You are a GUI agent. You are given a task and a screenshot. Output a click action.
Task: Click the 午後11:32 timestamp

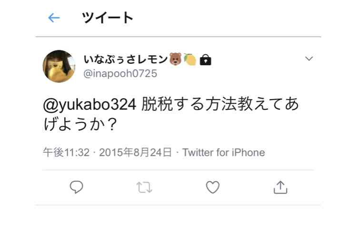[66, 152]
